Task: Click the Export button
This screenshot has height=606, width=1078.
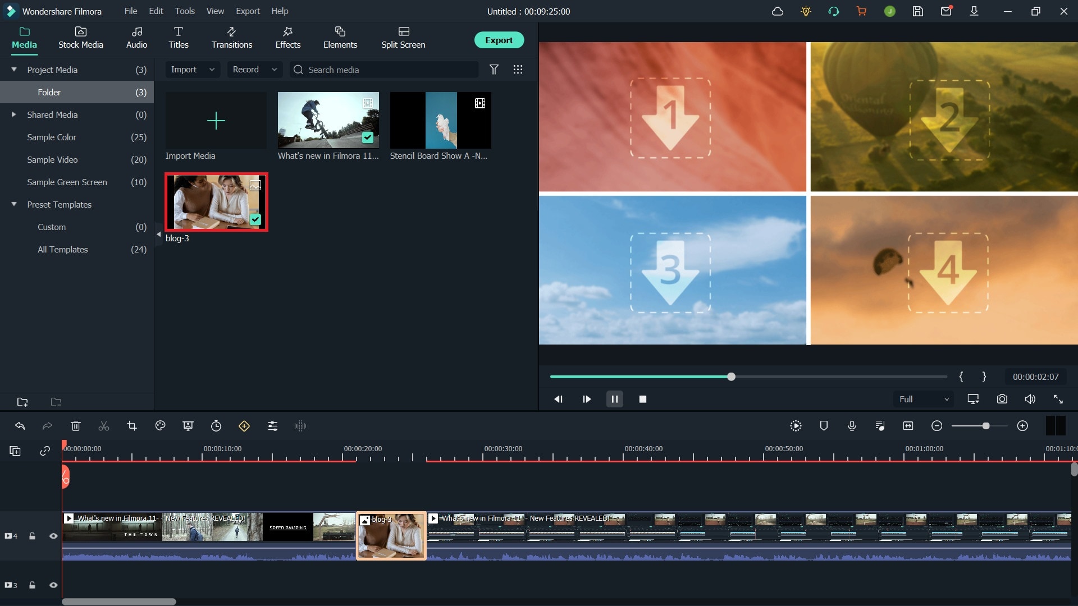Action: click(499, 40)
